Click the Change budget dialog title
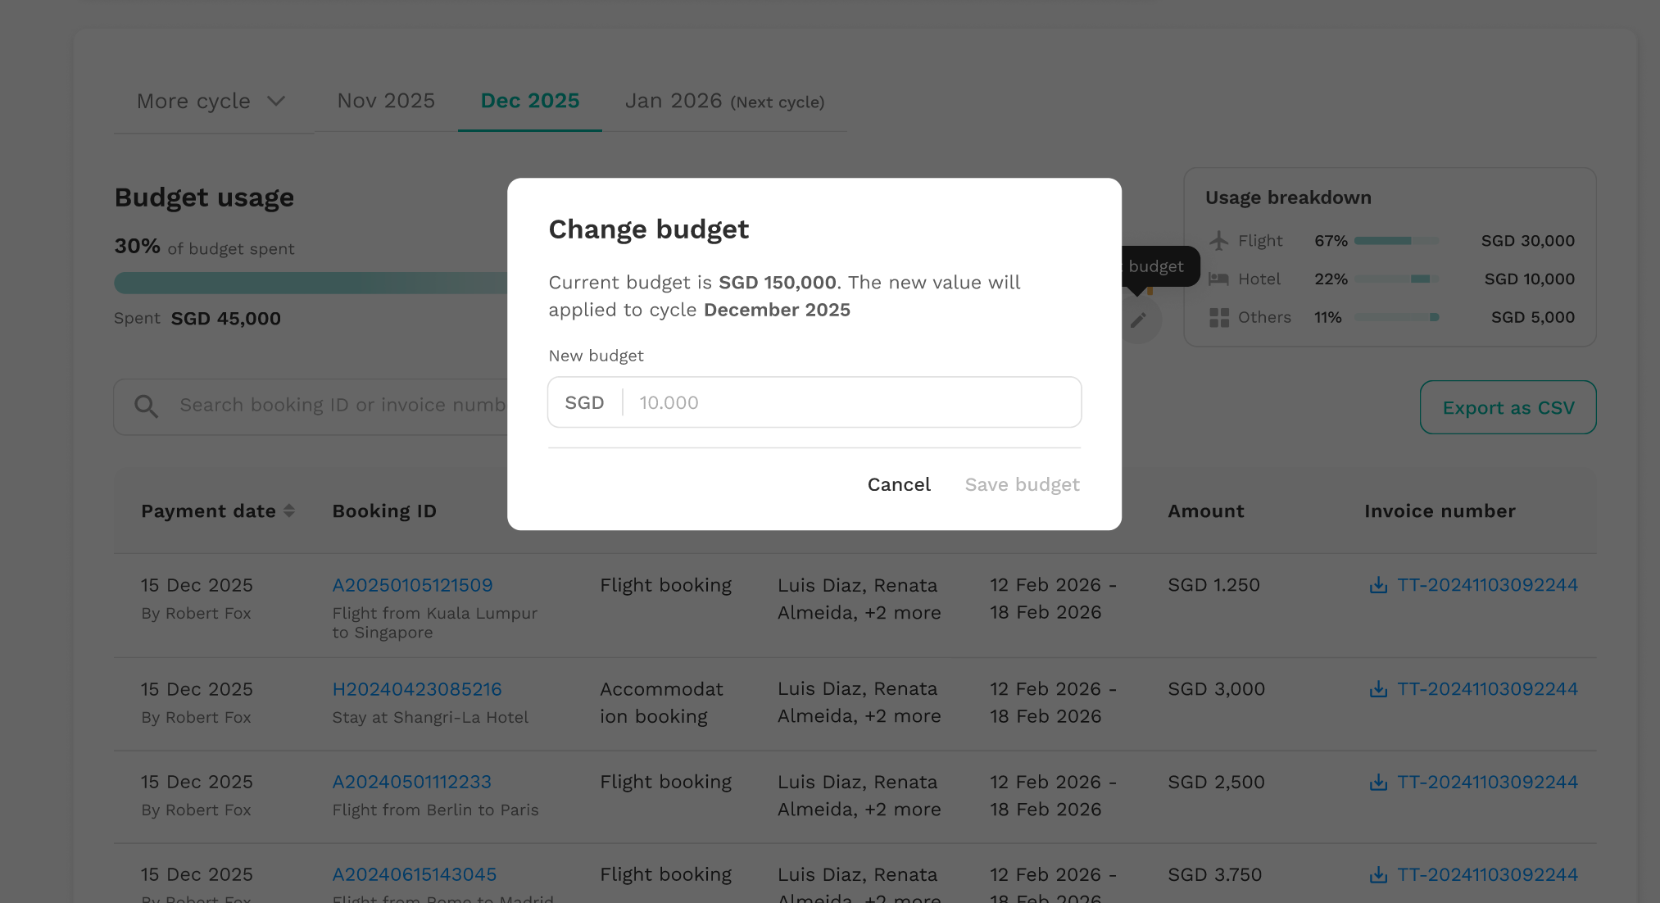This screenshot has width=1660, height=903. tap(649, 230)
